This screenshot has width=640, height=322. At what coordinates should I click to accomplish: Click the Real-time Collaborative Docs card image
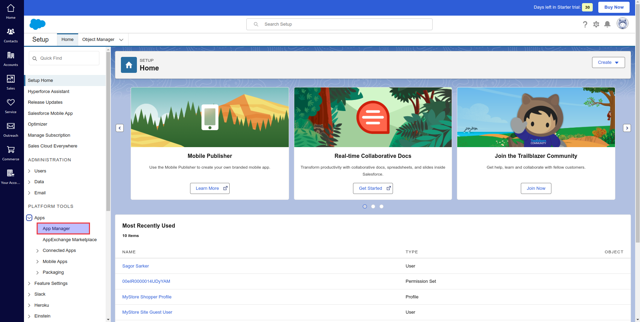click(x=373, y=117)
